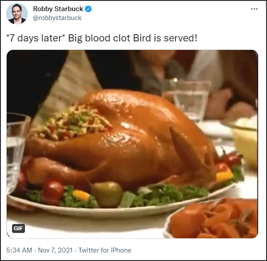Open the @robbystarbuck handle link

tap(57, 18)
